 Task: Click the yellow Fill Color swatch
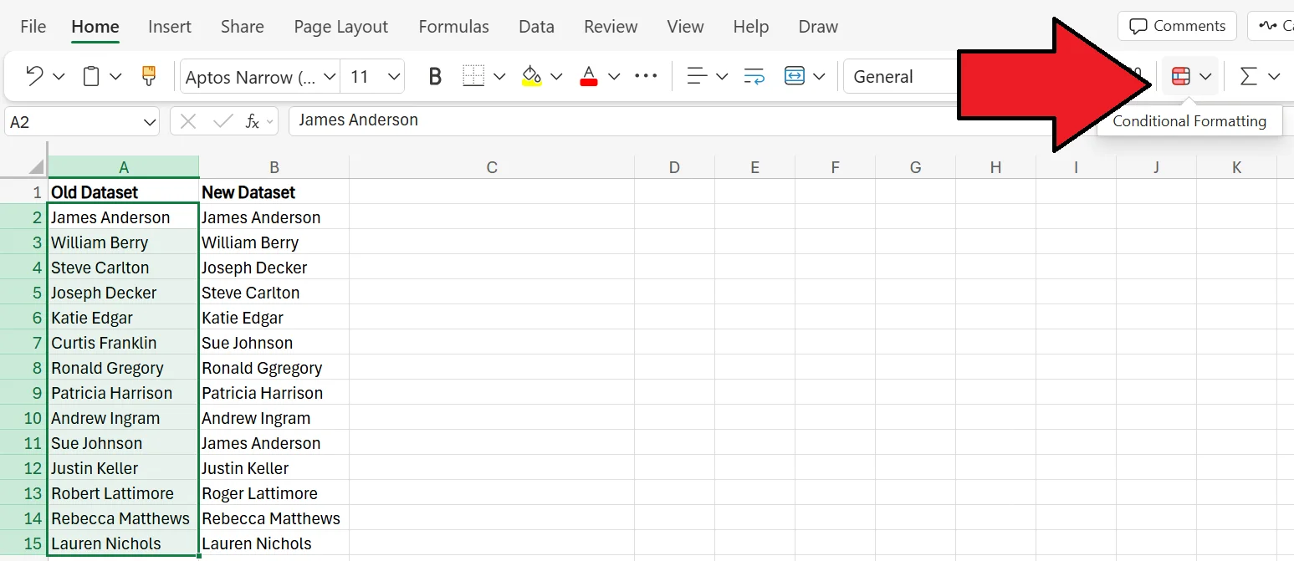point(530,75)
